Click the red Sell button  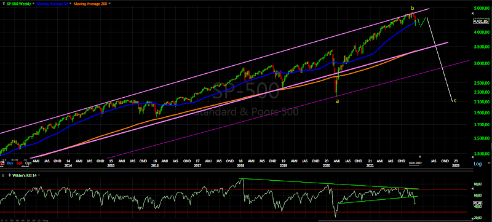(20, 164)
